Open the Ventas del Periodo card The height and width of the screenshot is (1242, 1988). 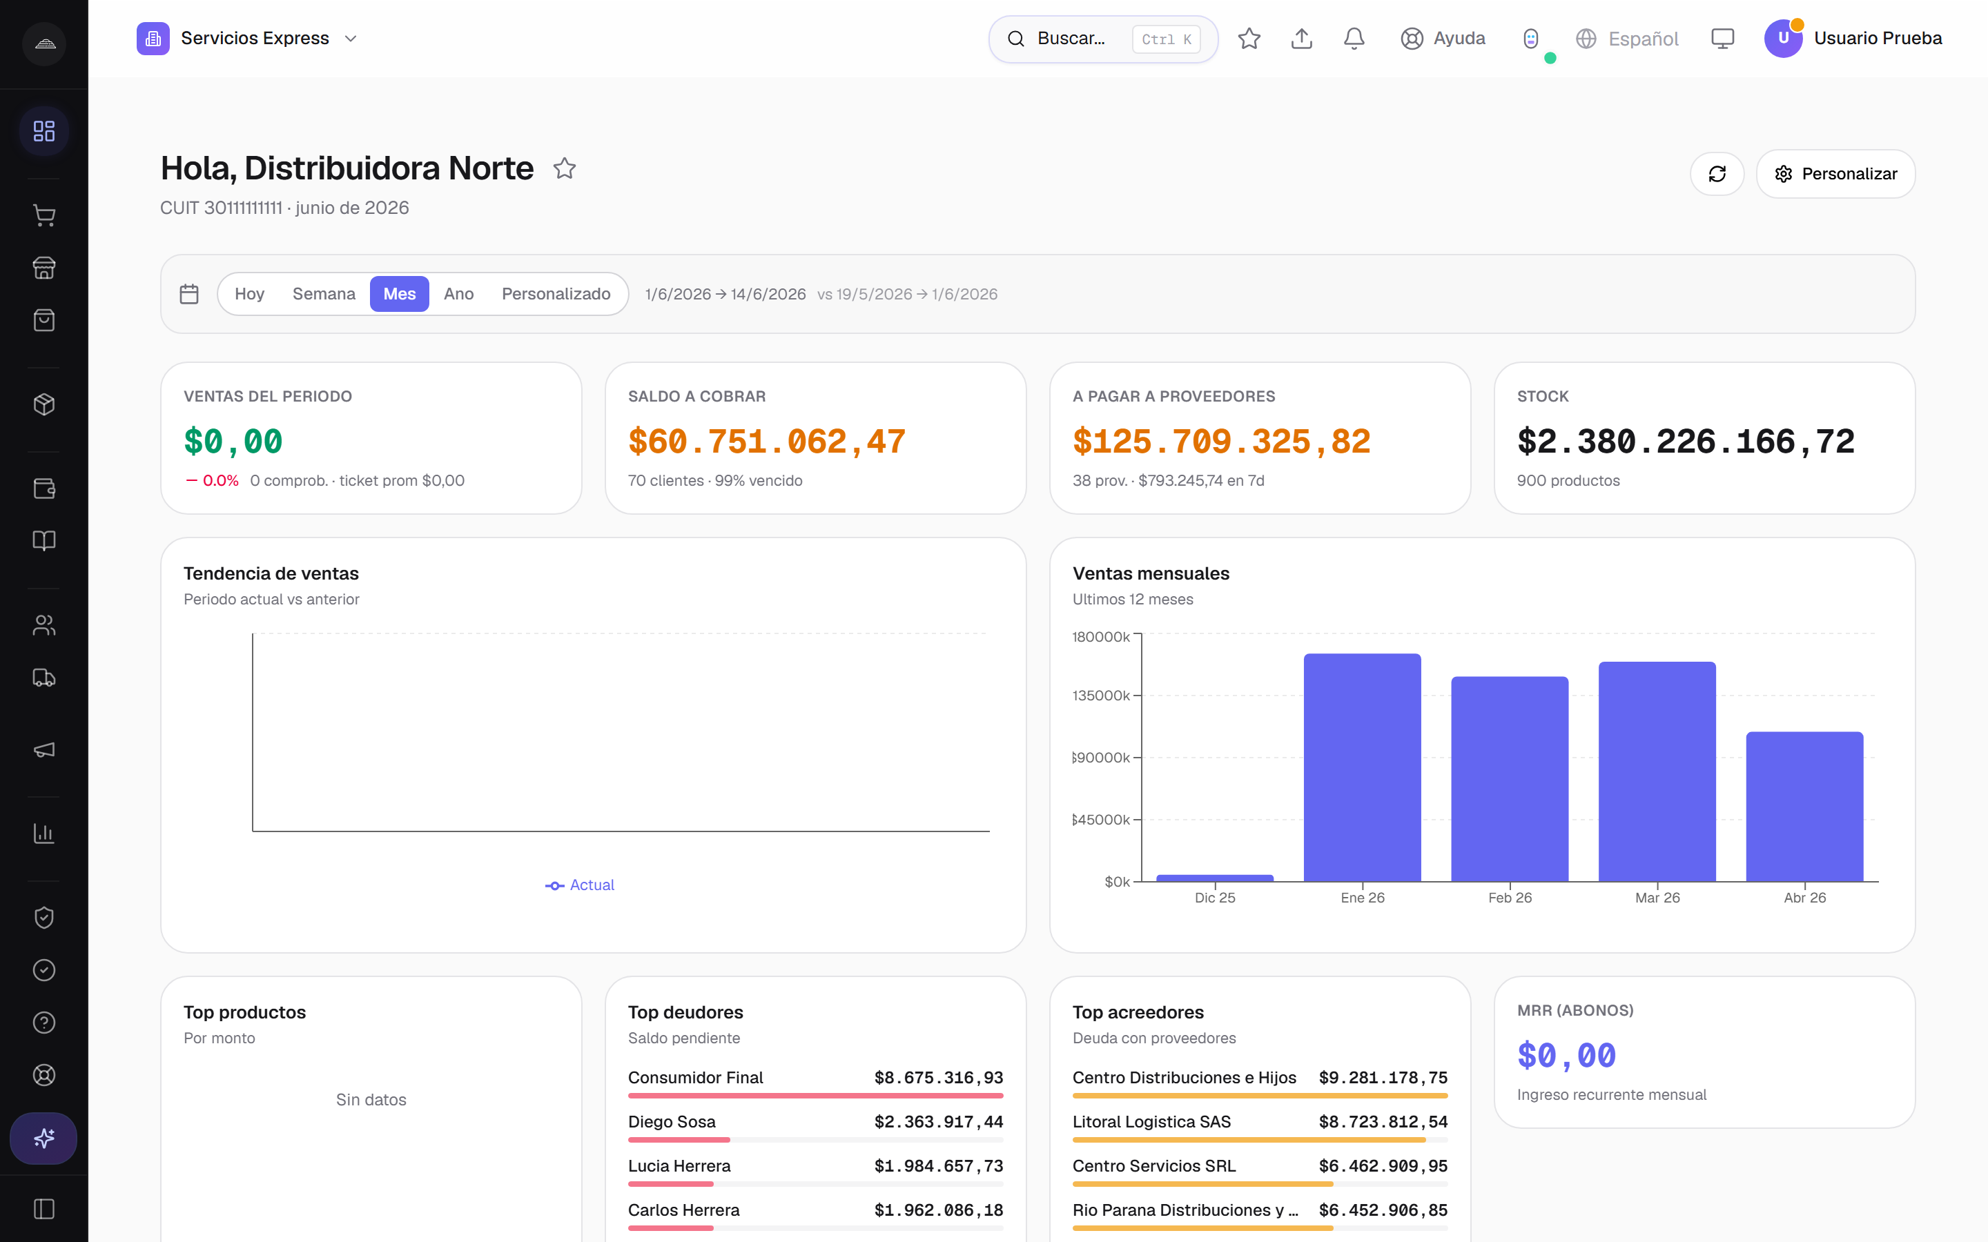371,439
